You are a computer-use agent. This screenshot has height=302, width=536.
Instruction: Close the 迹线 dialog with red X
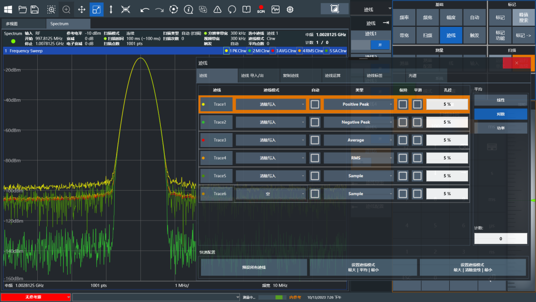coord(517,63)
